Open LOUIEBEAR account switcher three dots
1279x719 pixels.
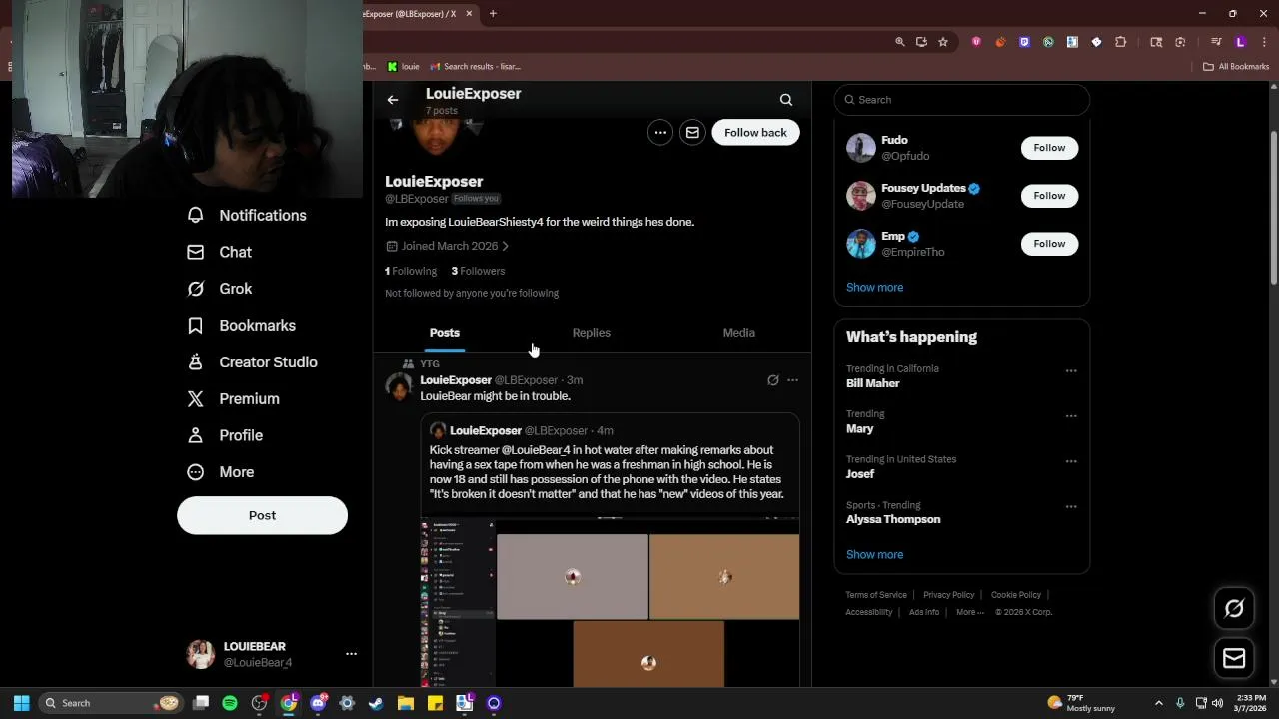click(x=351, y=654)
